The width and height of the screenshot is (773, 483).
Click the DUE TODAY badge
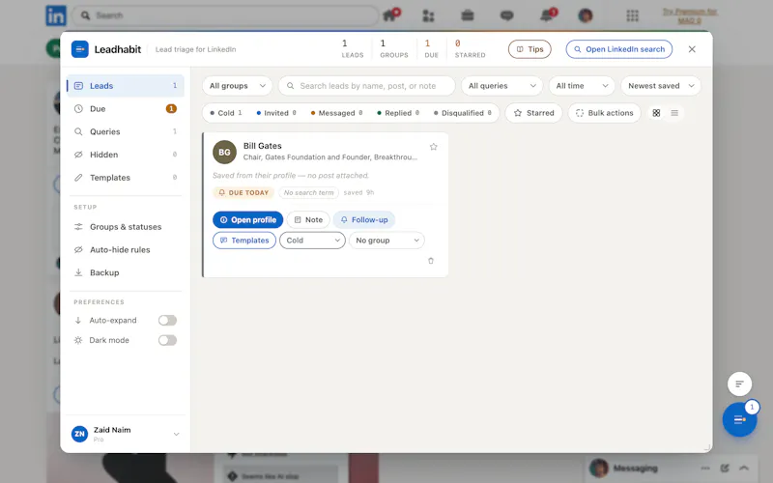(x=243, y=192)
